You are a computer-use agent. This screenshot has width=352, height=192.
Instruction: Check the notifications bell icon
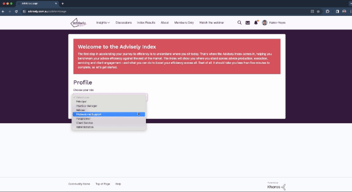[x=256, y=22]
